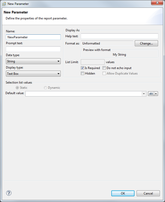This screenshot has width=165, height=202.
Task: Focus the Name input field
Action: coord(33,37)
